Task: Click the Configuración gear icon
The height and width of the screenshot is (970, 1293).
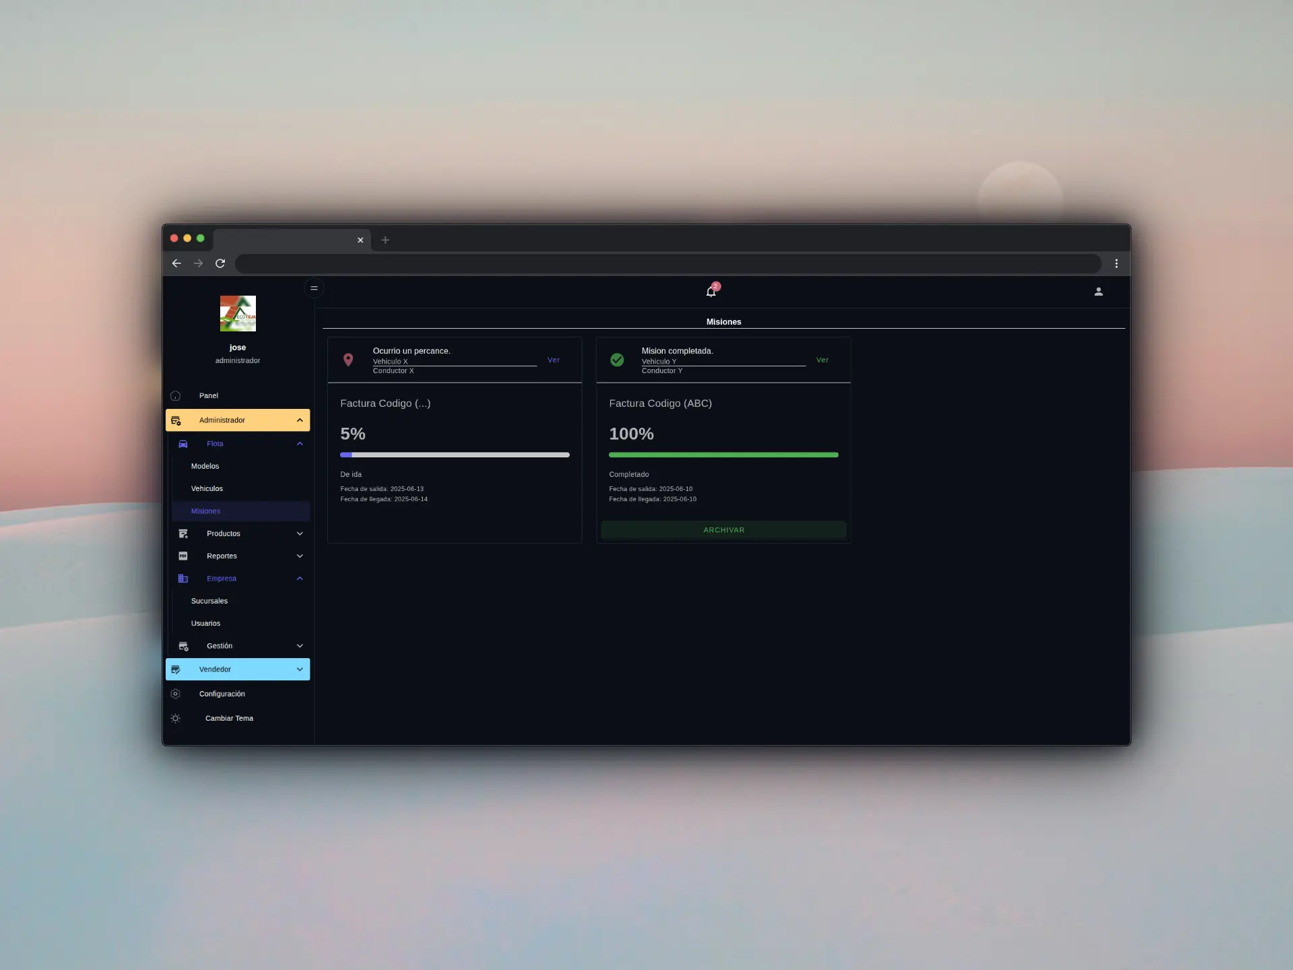Action: (x=176, y=694)
